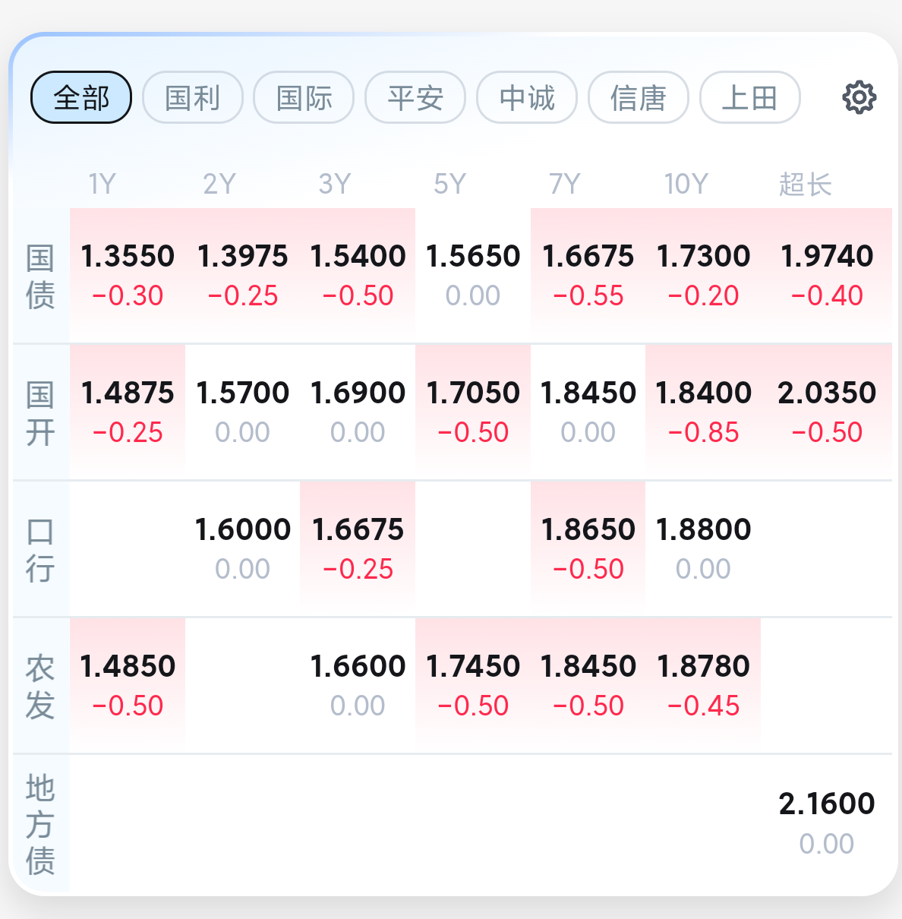Click the 地方债 row label

point(40,824)
